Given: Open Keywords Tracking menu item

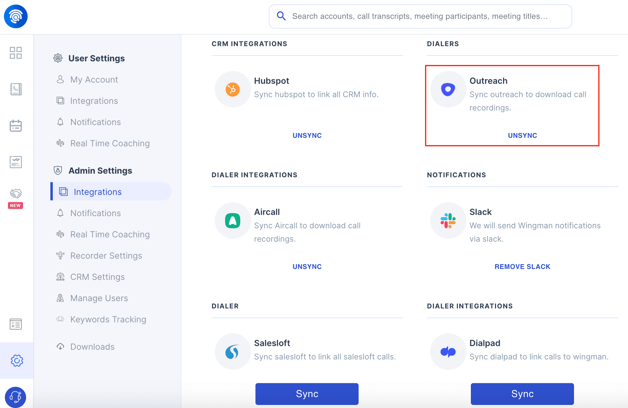Looking at the screenshot, I should pos(108,319).
